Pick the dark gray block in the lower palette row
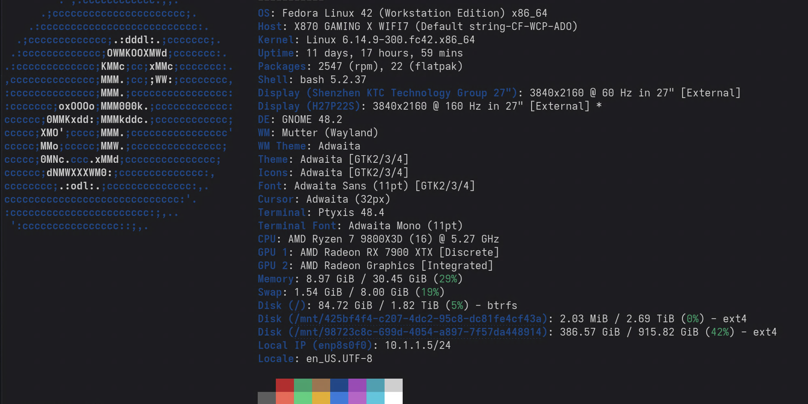 pyautogui.click(x=267, y=398)
